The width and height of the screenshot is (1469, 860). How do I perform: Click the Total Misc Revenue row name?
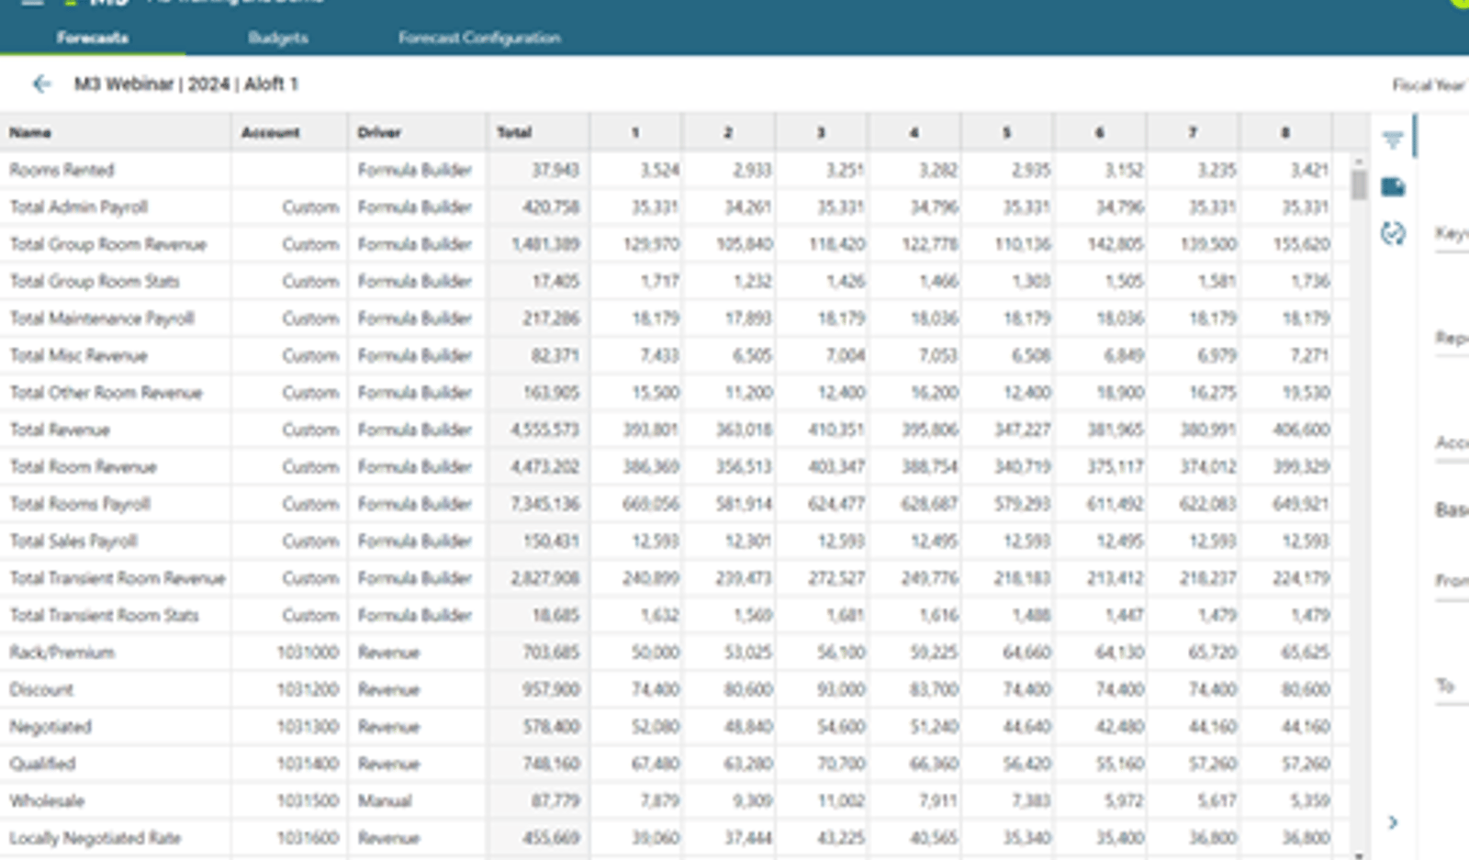coord(78,355)
